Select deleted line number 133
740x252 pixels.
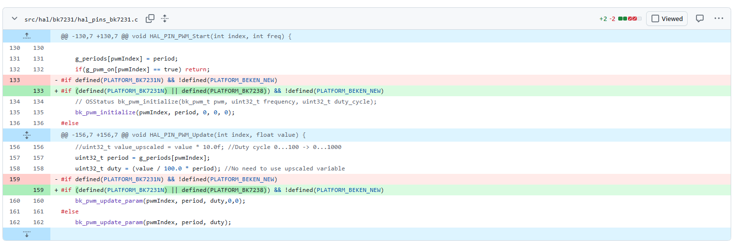[15, 80]
